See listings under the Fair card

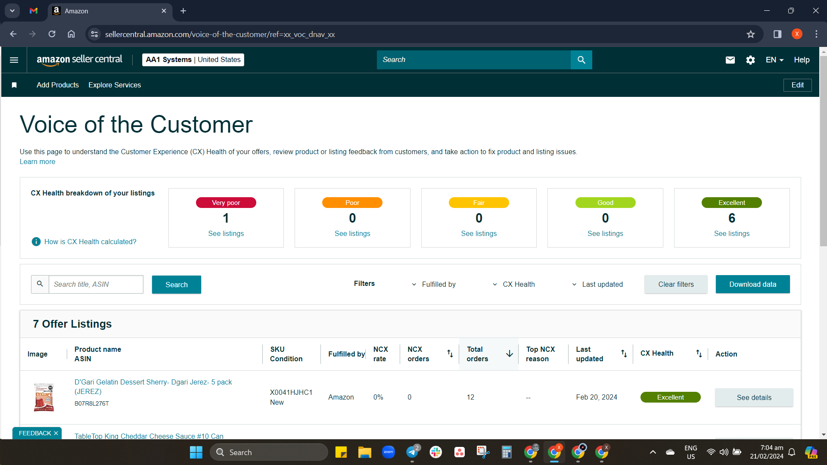point(479,233)
